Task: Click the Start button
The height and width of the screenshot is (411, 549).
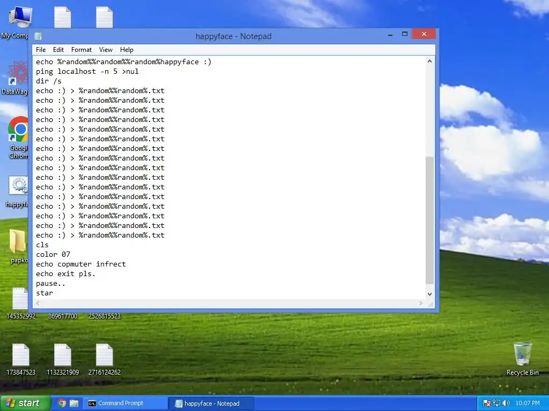Action: click(25, 404)
